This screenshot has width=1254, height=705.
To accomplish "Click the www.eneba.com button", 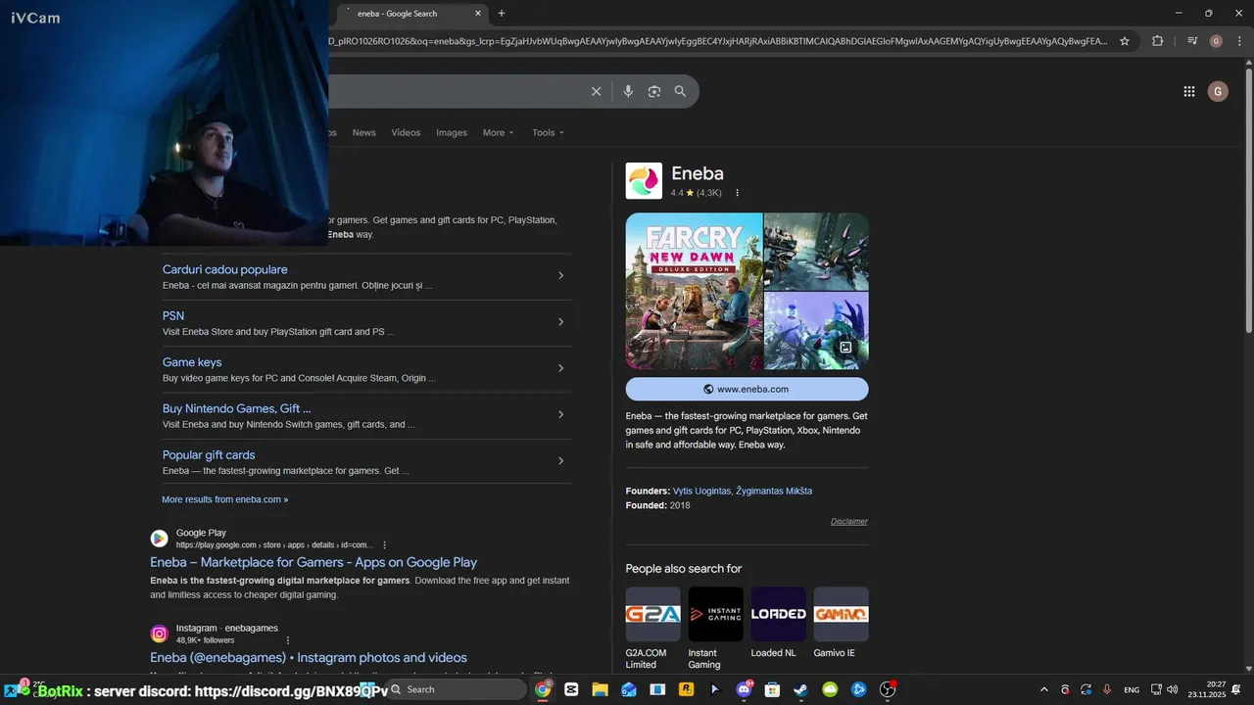I will click(x=747, y=389).
